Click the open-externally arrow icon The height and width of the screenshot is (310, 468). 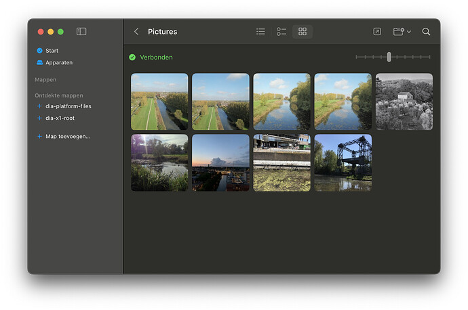(377, 32)
